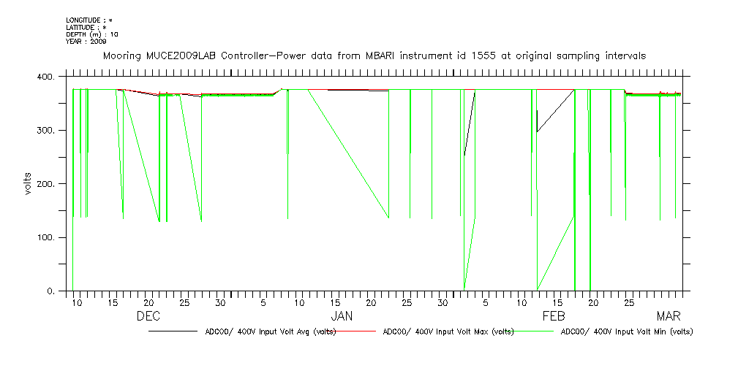Image resolution: width=738 pixels, height=368 pixels.
Task: Click the 300 y-axis tick label
Action: 47,131
